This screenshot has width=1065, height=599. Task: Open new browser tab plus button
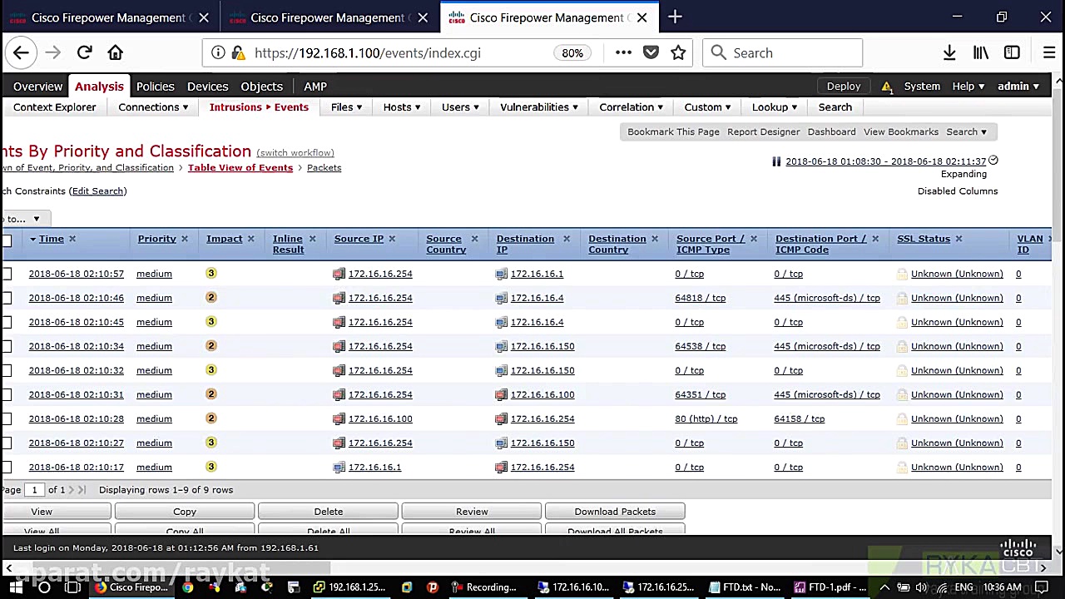pyautogui.click(x=675, y=17)
